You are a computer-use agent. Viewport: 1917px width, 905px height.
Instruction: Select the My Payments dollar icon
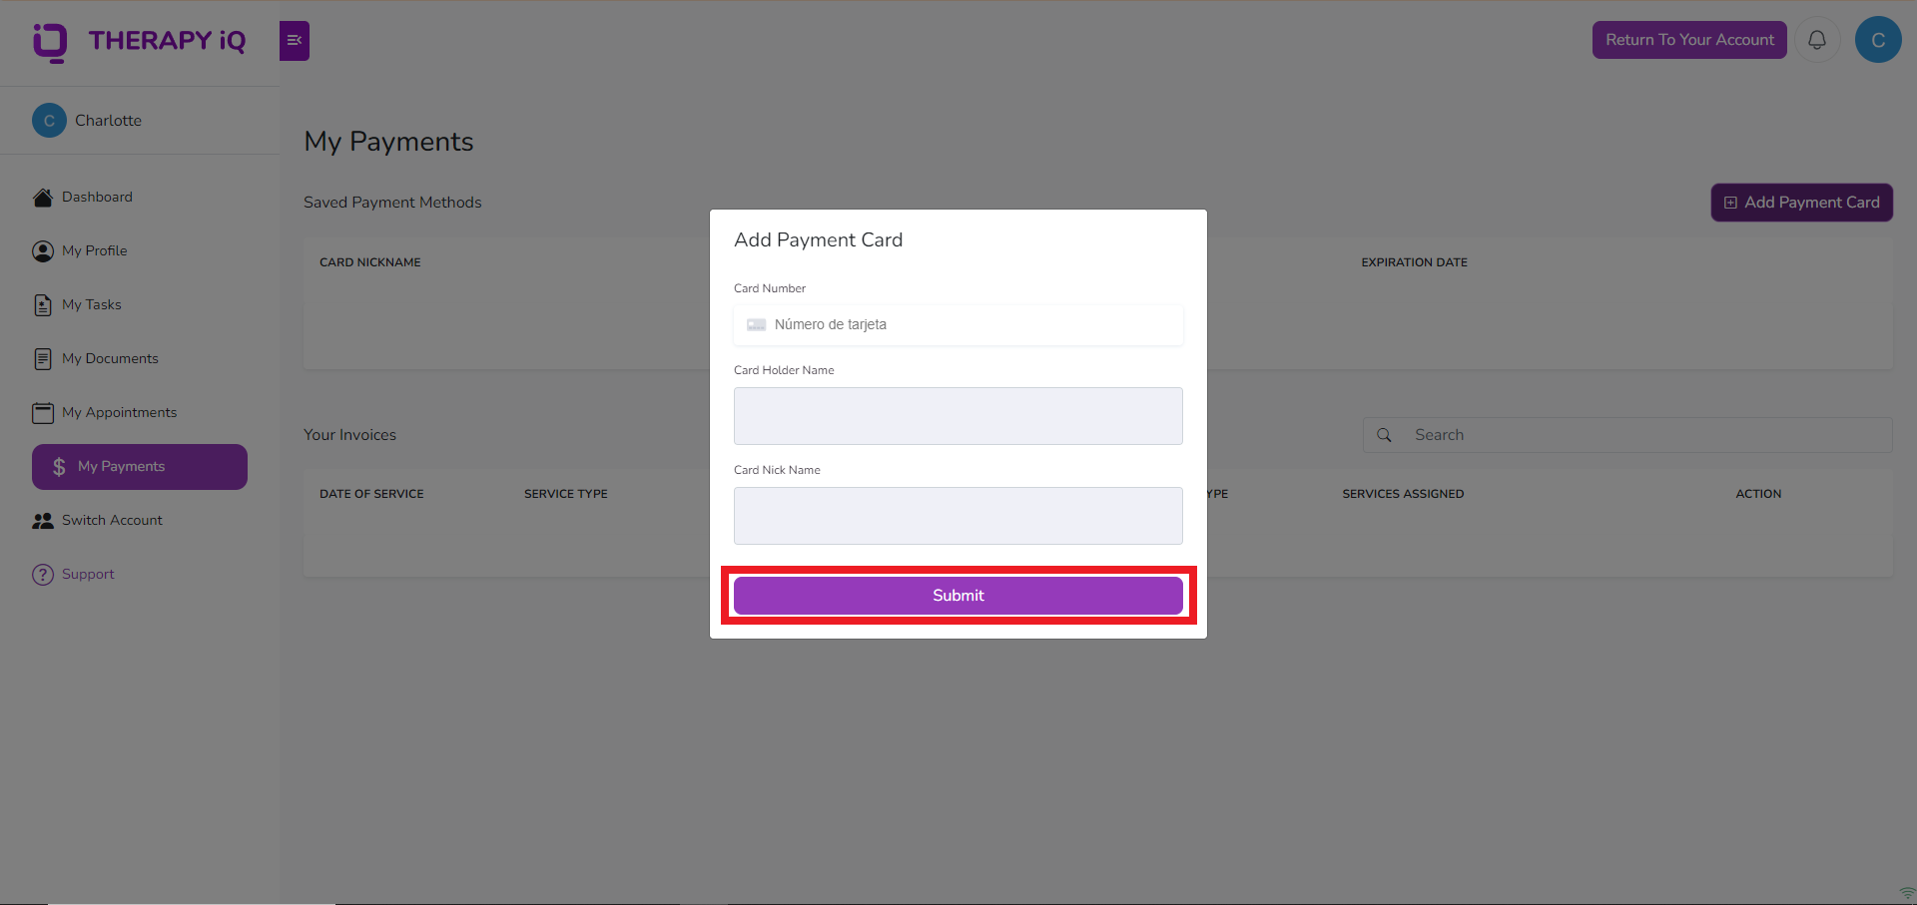tap(58, 466)
